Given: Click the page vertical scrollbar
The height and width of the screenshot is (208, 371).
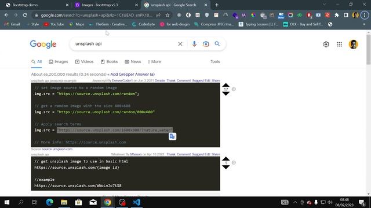Looking at the screenshot, I should click(x=369, y=49).
